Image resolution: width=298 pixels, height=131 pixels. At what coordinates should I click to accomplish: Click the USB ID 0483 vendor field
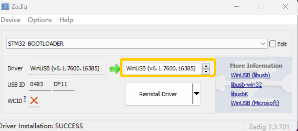pyautogui.click(x=40, y=84)
